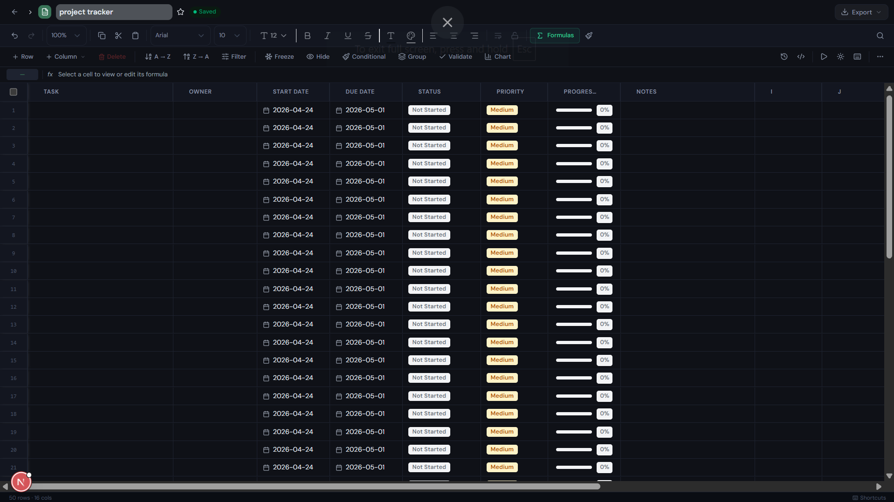The image size is (894, 502).
Task: Click the add Row button
Action: (x=23, y=57)
